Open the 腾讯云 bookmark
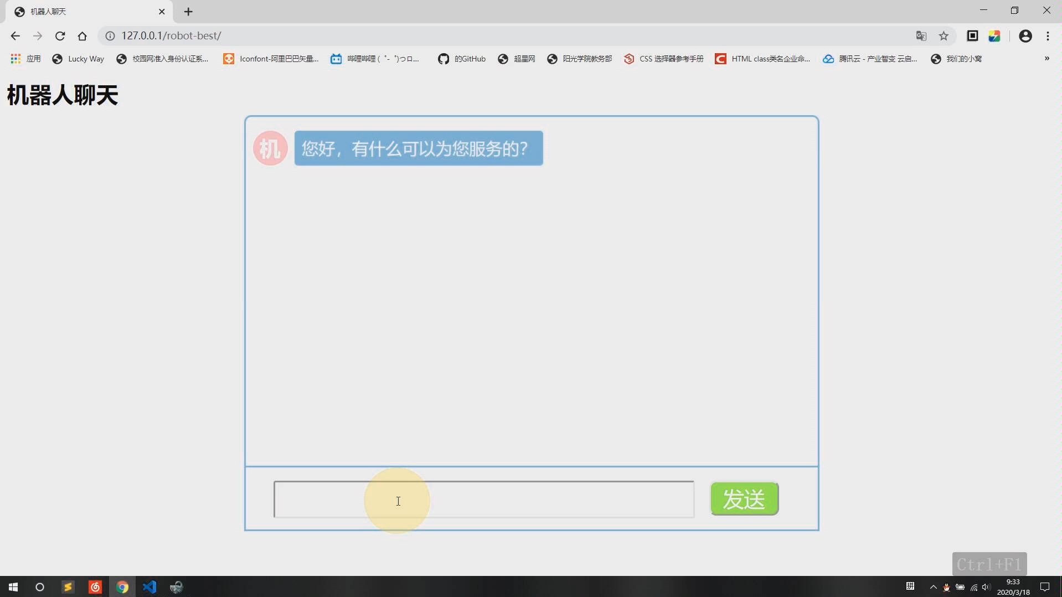This screenshot has height=597, width=1062. click(870, 59)
